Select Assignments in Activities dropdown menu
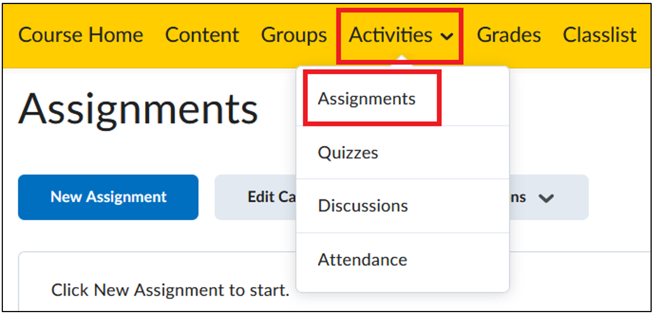This screenshot has height=315, width=654. (x=367, y=99)
